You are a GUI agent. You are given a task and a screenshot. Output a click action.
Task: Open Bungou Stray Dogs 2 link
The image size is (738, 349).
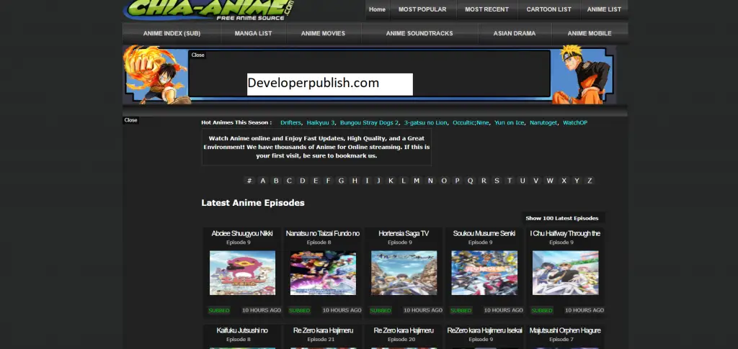pos(369,122)
